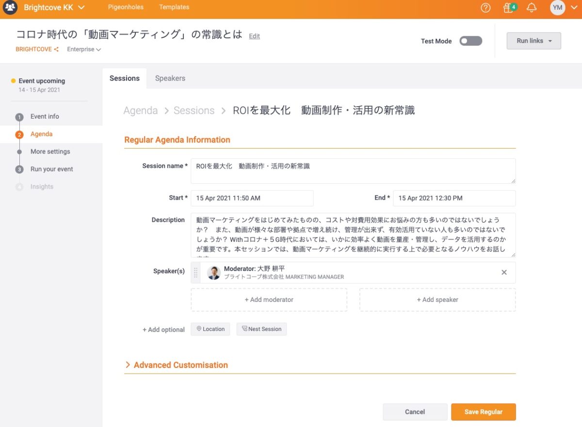Add a Location to the session
This screenshot has height=427, width=582.
click(x=210, y=329)
